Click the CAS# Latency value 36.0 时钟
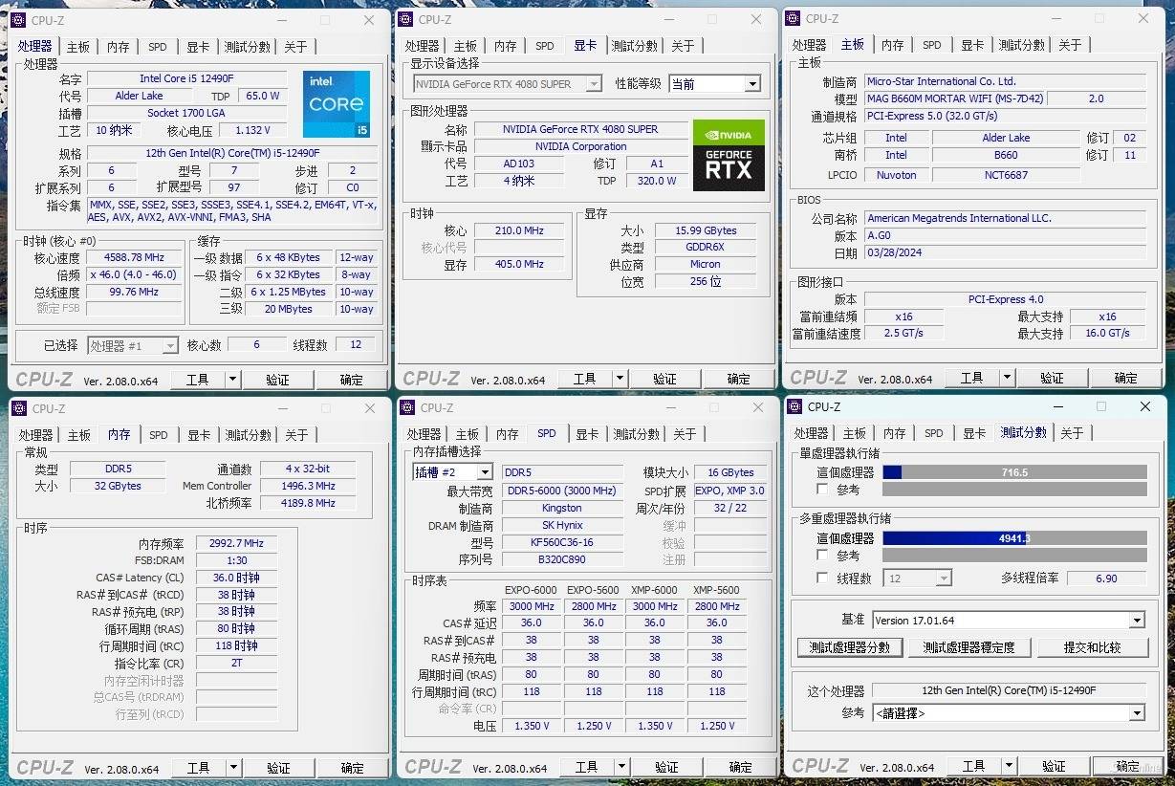Image resolution: width=1175 pixels, height=786 pixels. pos(236,578)
